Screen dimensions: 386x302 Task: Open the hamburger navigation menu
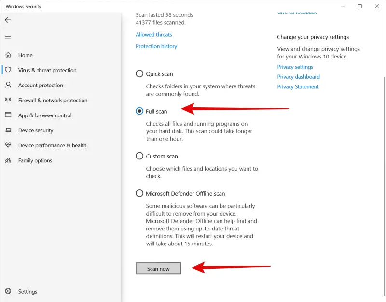(8, 37)
